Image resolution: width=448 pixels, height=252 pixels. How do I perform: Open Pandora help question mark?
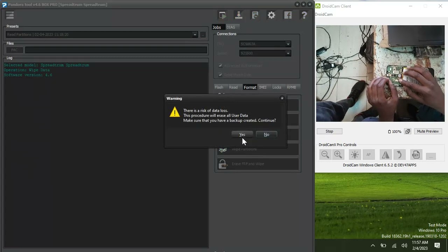[304, 15]
